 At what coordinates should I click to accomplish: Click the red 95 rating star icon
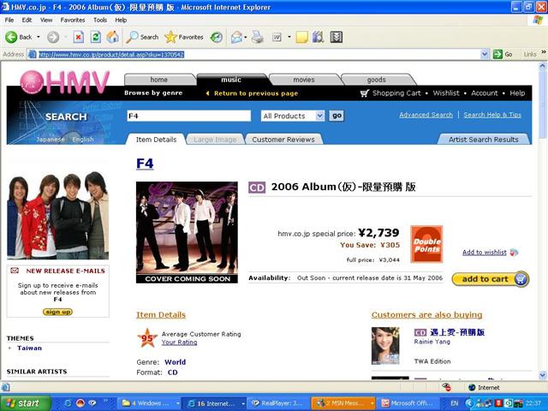click(x=146, y=338)
